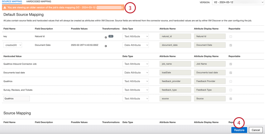
Task: Click the transformation count badge for key
Action: (111, 36)
